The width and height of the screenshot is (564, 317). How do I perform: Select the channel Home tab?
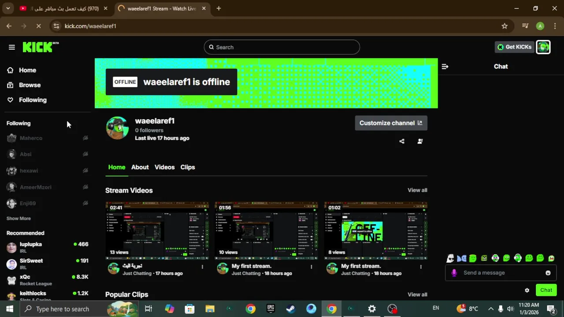click(117, 167)
